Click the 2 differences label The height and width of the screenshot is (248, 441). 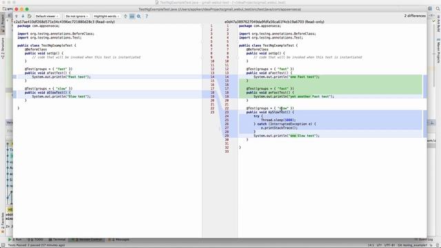pos(415,16)
